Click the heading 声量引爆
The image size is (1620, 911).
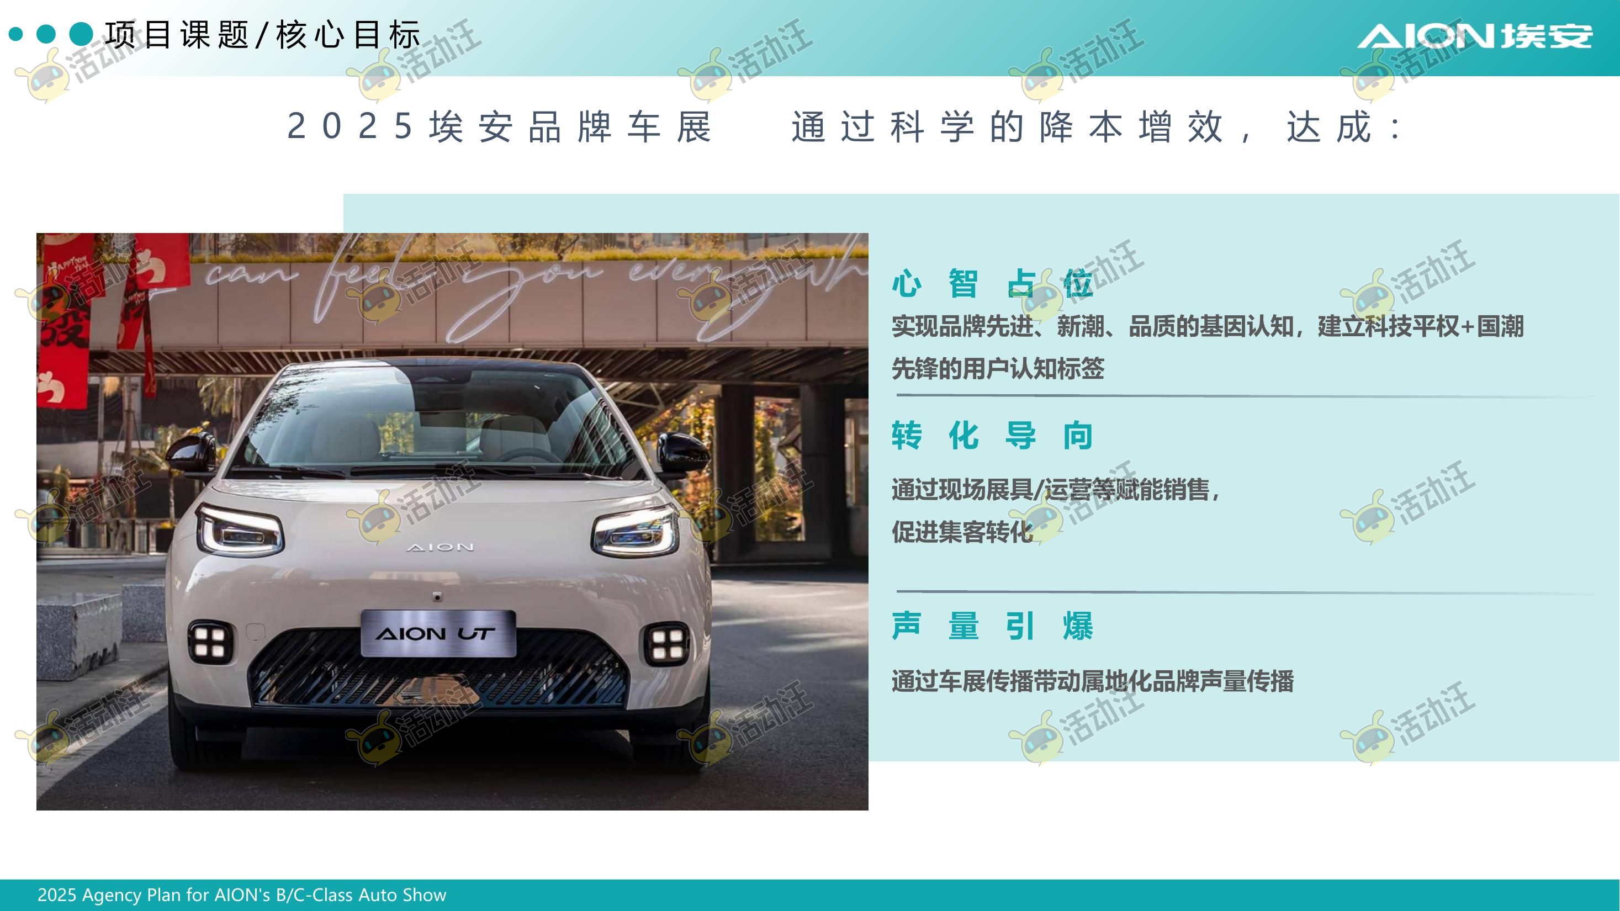point(992,626)
